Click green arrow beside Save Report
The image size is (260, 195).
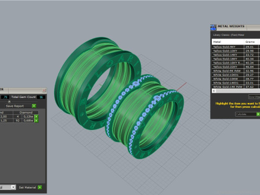(x=34, y=106)
